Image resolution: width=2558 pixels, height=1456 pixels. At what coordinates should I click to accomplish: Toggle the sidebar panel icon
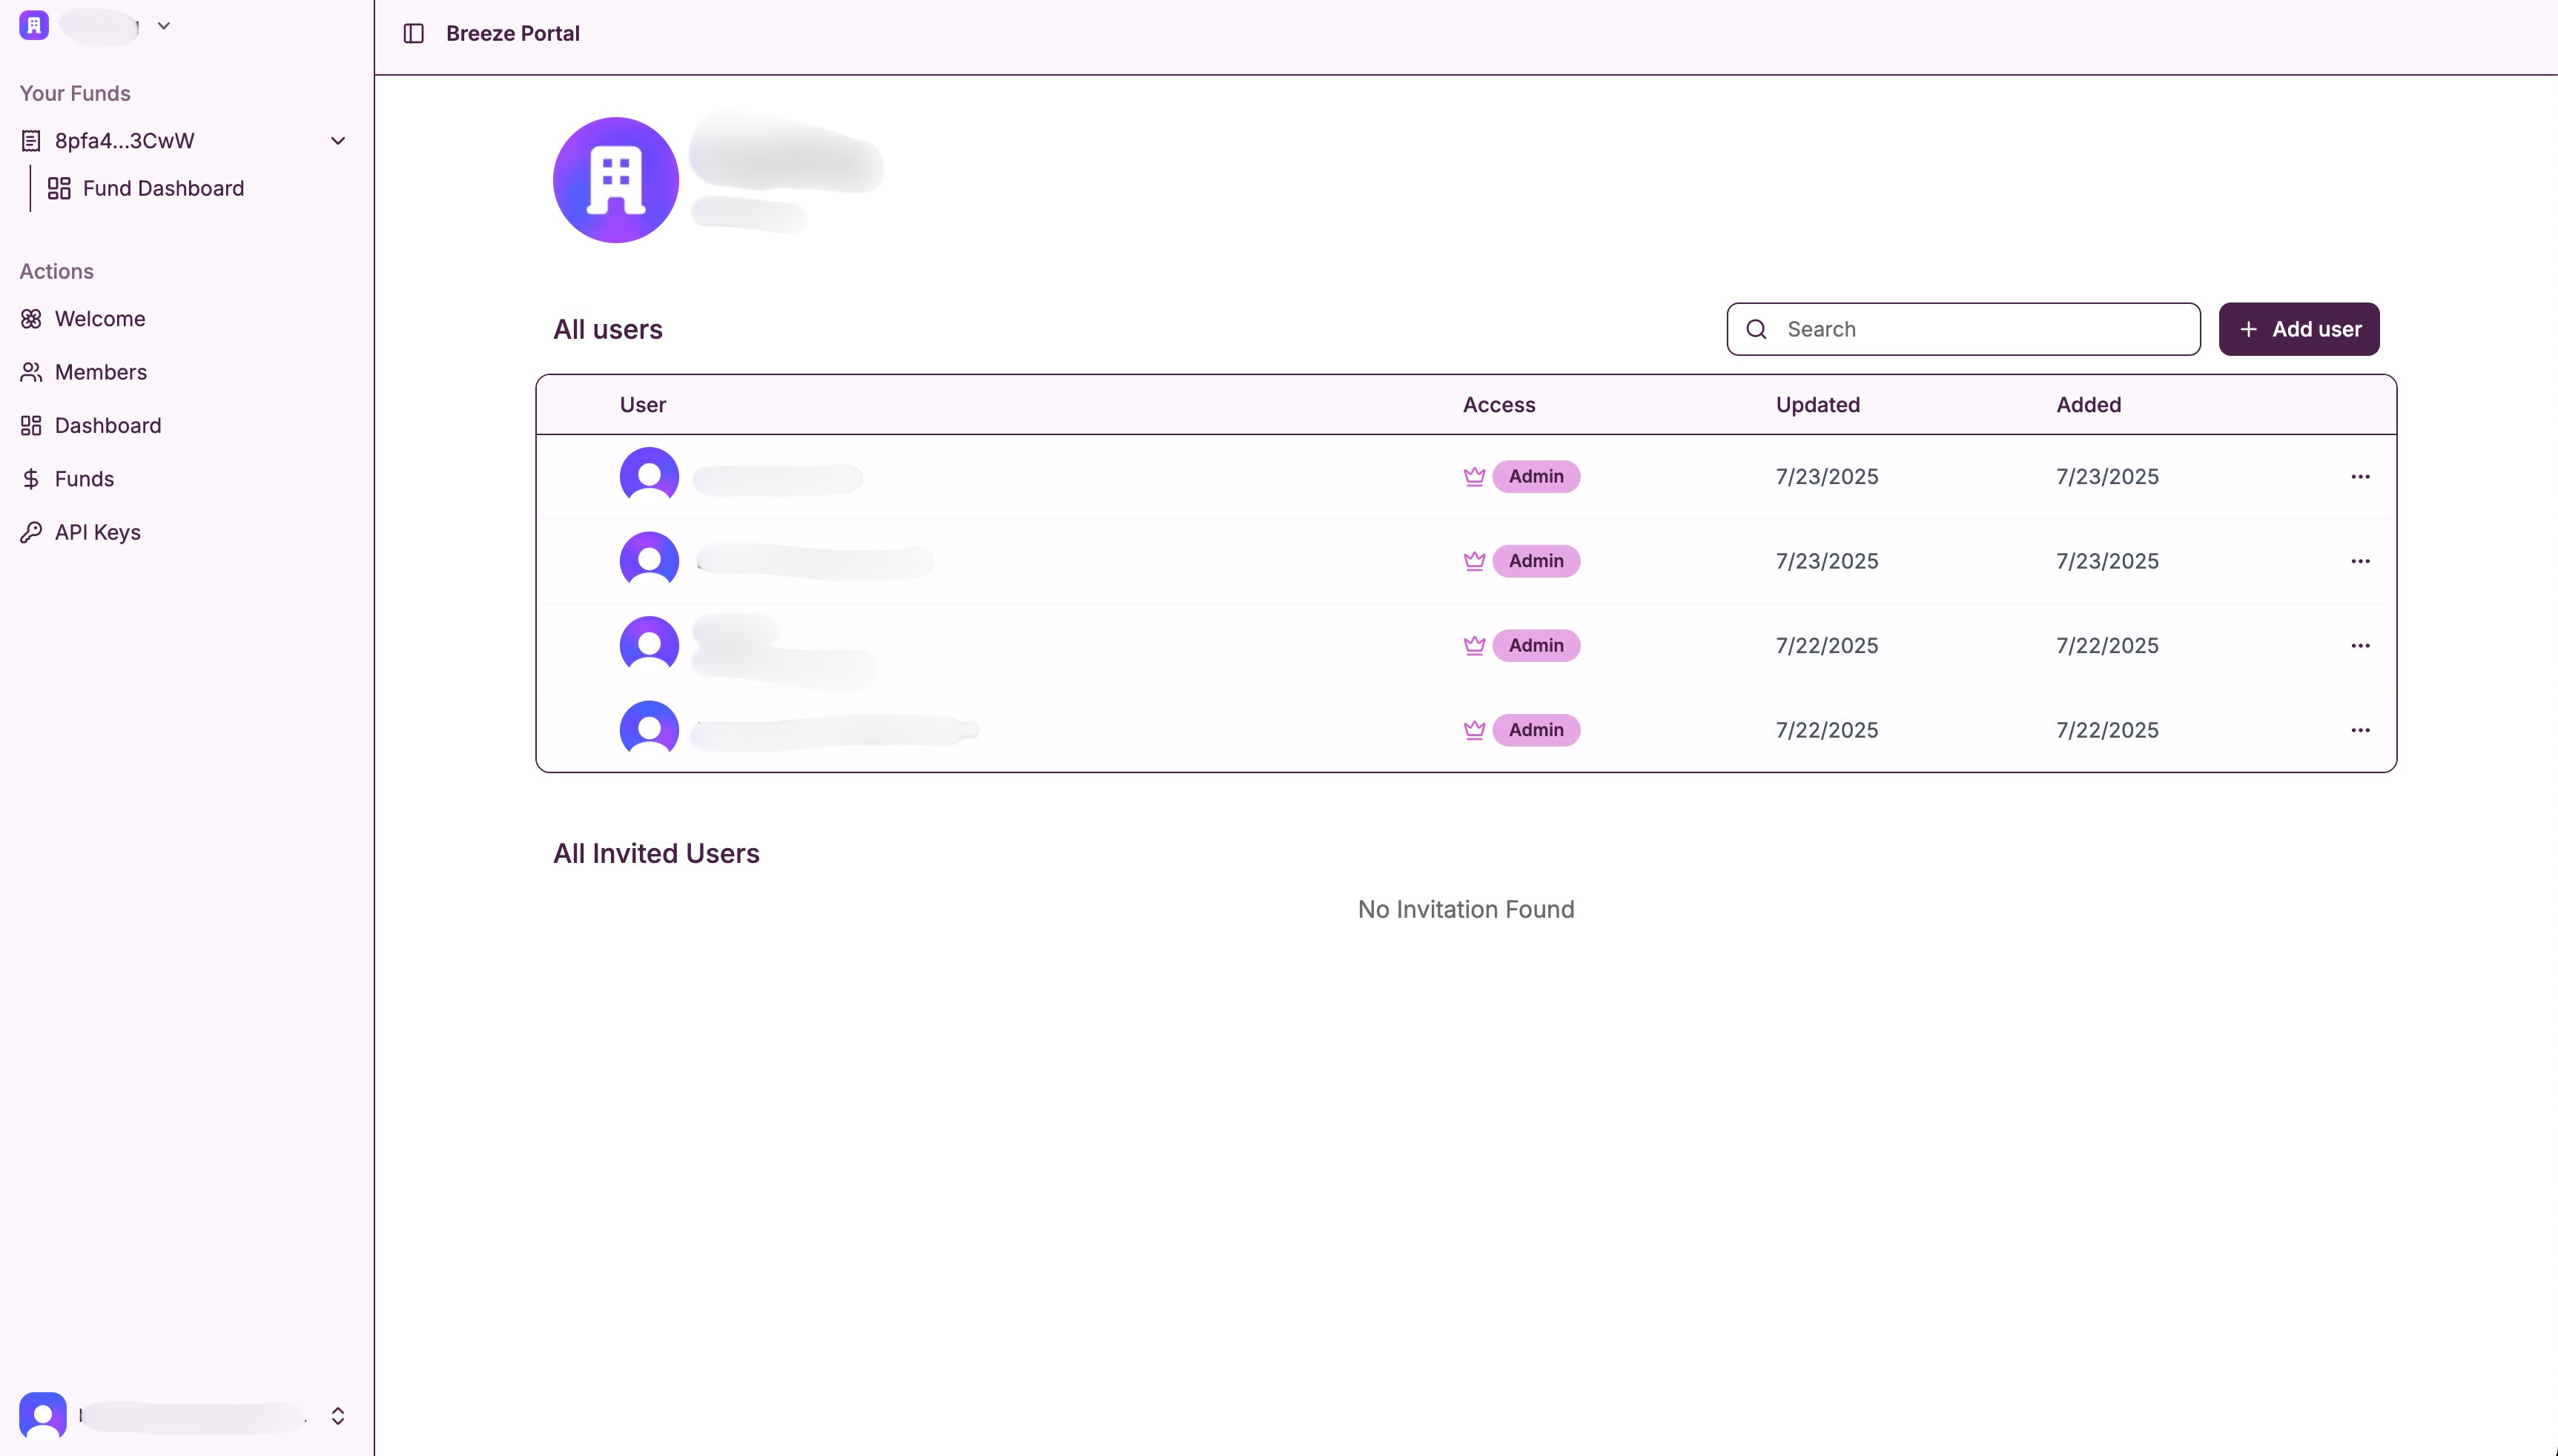[x=414, y=32]
